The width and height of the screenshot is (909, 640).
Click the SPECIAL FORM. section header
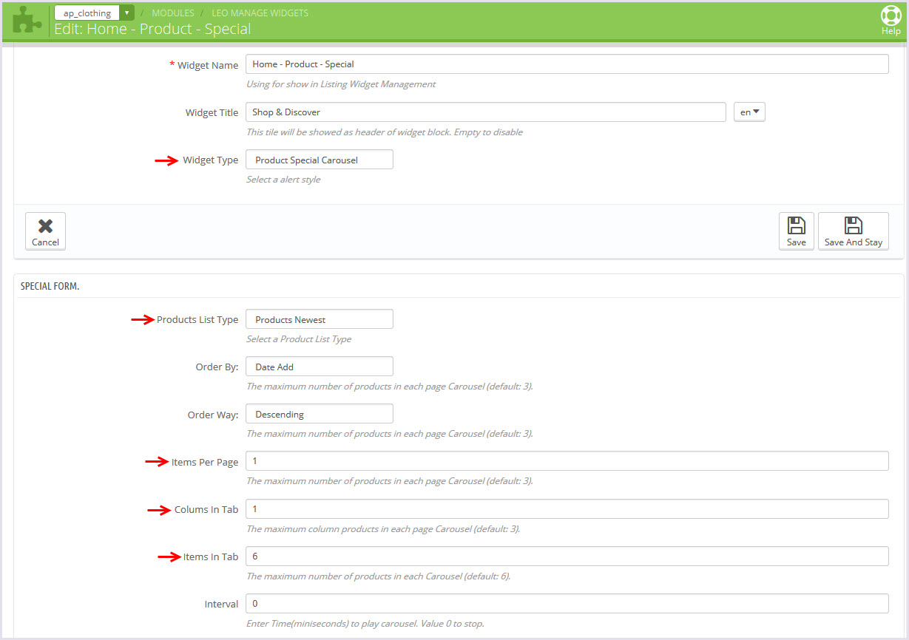tap(50, 286)
